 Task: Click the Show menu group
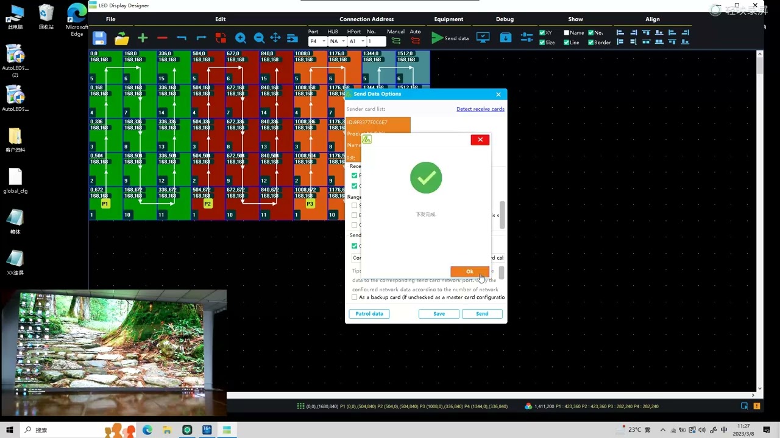pos(575,19)
